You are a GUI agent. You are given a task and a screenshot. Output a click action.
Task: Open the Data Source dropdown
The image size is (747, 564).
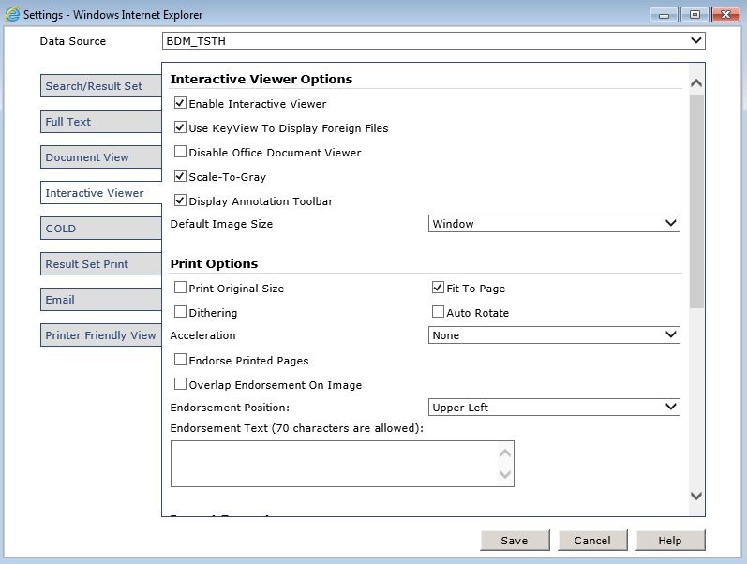pyautogui.click(x=433, y=41)
